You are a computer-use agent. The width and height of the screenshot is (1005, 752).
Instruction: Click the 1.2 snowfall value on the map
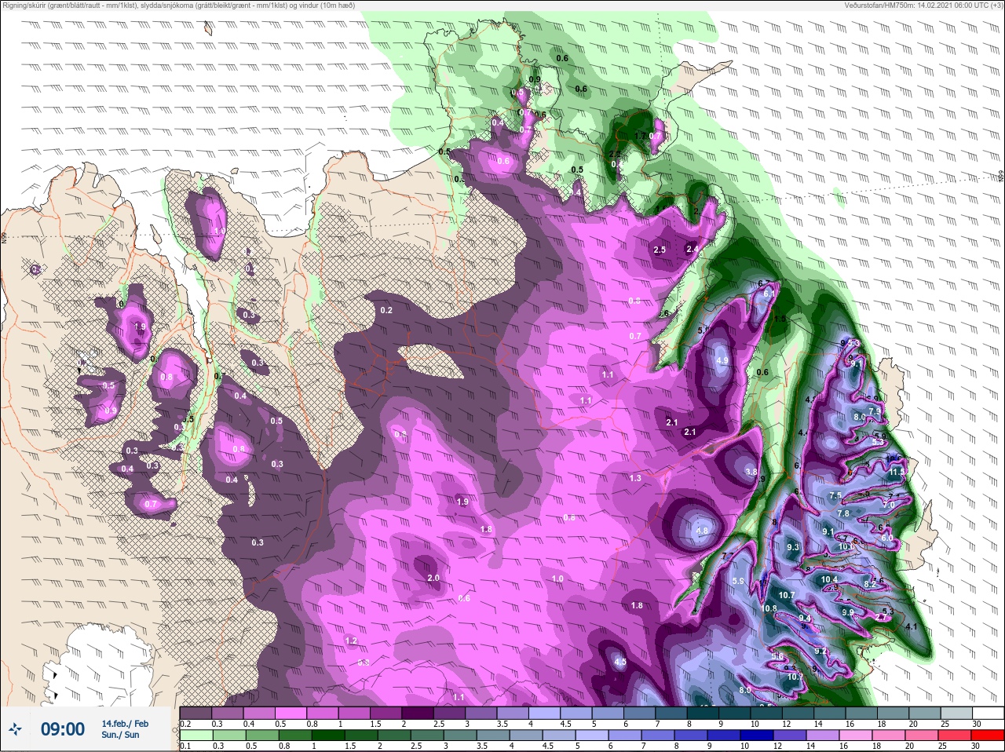(x=351, y=641)
